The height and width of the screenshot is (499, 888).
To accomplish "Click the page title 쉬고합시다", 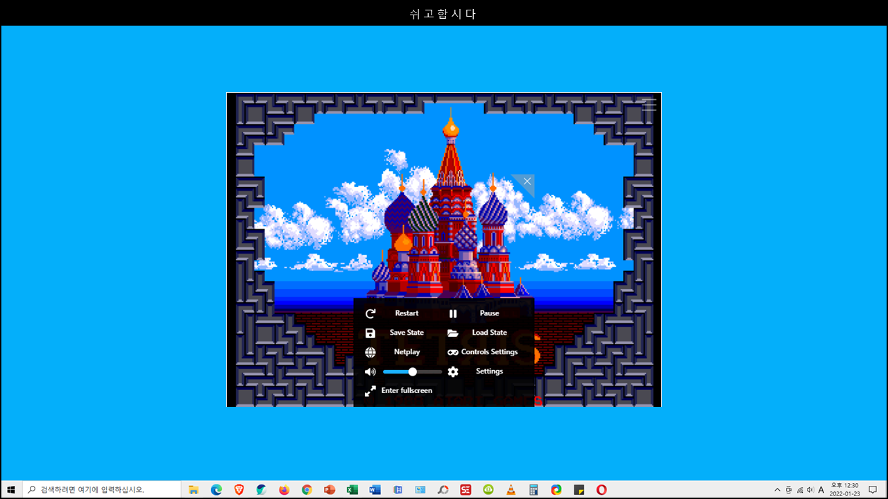I will pos(443,14).
